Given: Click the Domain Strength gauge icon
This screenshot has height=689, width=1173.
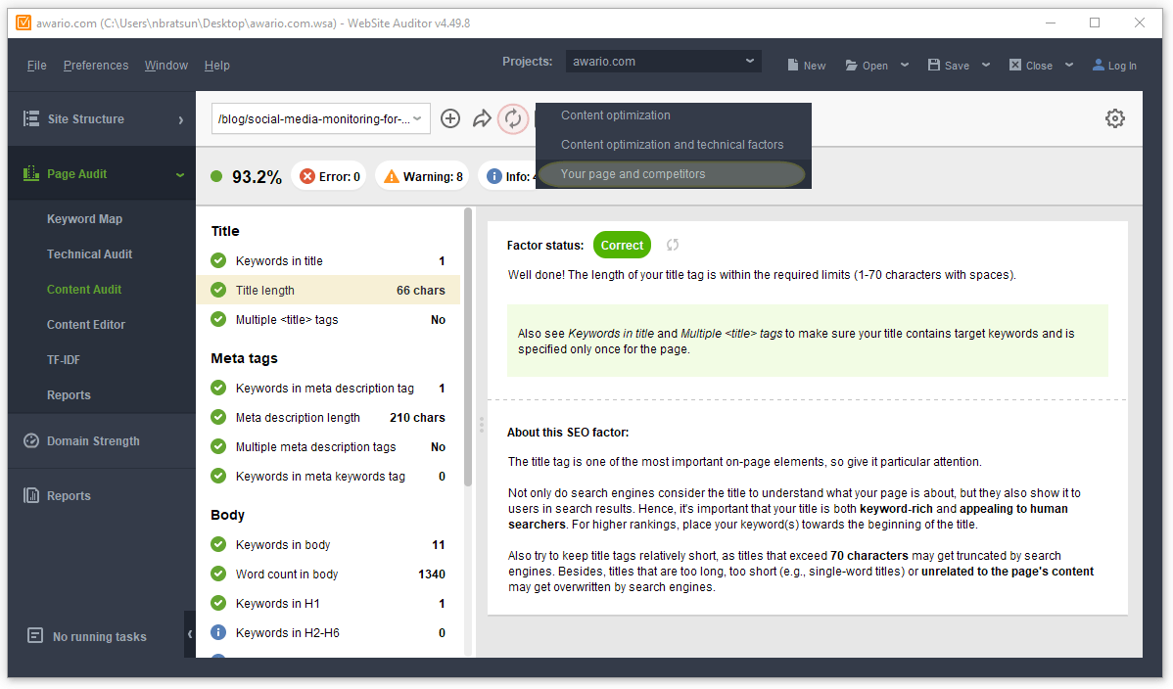Looking at the screenshot, I should pyautogui.click(x=31, y=440).
